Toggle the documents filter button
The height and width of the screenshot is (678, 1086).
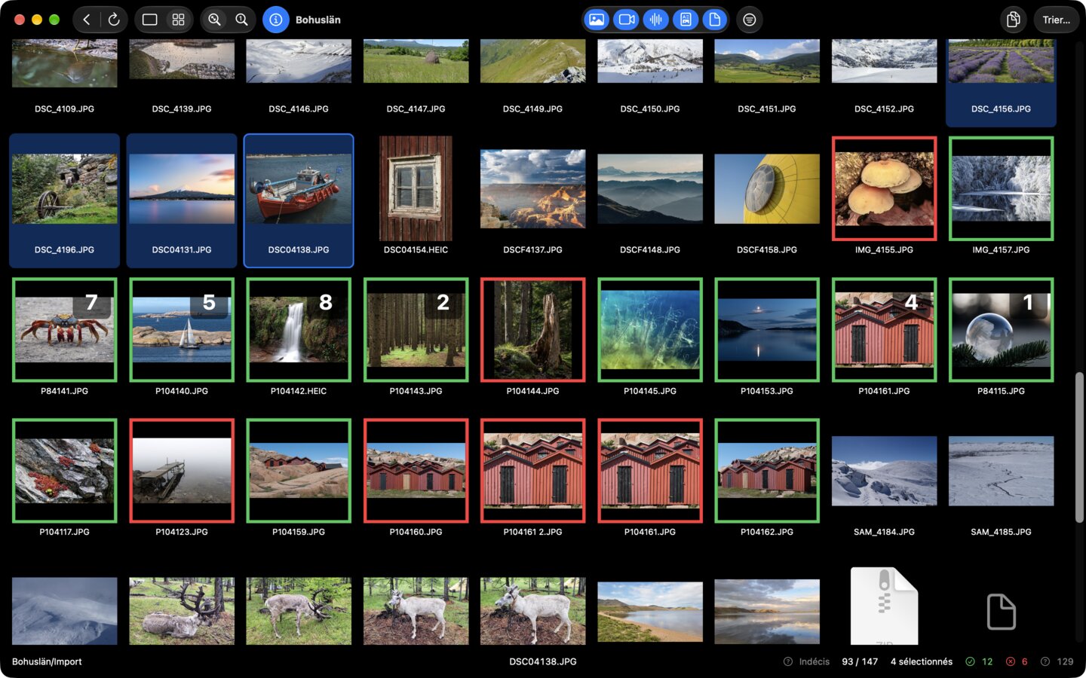[x=714, y=20]
